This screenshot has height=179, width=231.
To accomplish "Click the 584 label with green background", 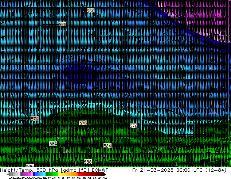I will coord(53,144).
